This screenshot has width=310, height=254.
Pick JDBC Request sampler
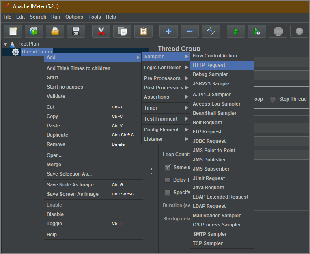[x=222, y=141]
